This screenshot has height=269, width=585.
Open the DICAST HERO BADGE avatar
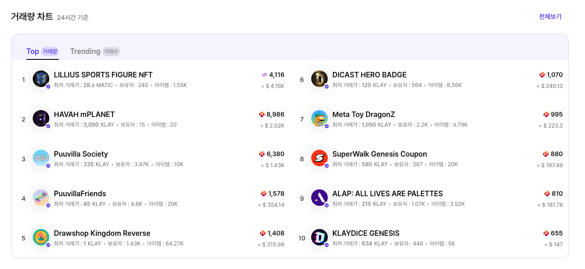click(x=319, y=79)
